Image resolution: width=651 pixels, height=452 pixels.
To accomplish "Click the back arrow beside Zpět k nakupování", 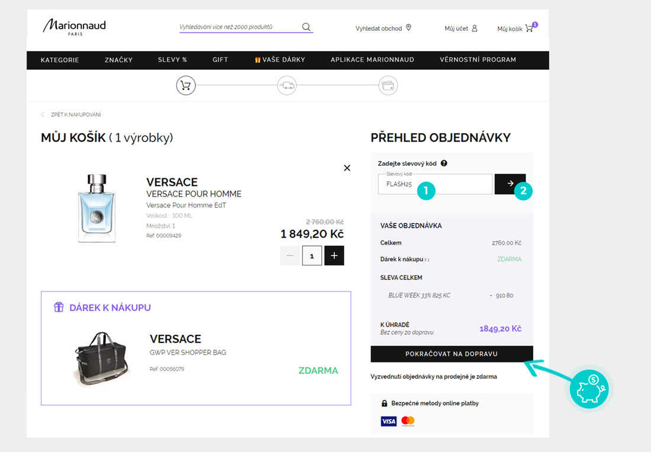I will pyautogui.click(x=43, y=114).
